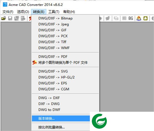This screenshot has width=154, height=131.
Task: Click the open file folder icon
Action: point(4,18)
